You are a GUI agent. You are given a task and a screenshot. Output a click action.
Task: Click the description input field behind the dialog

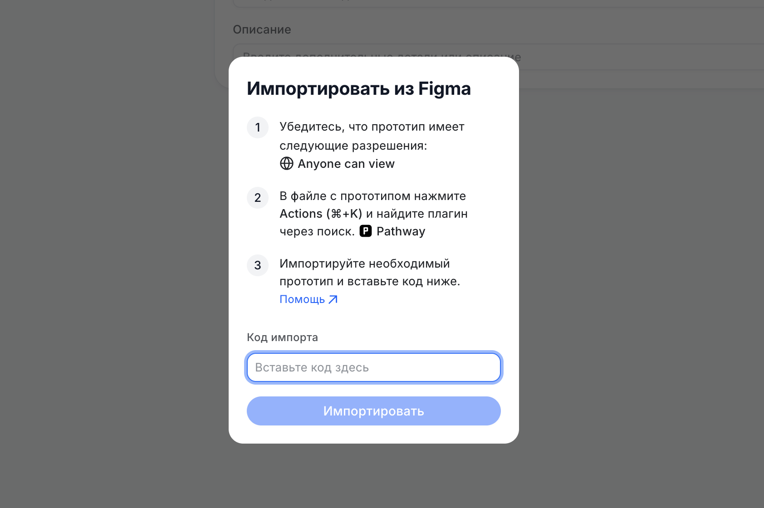tap(635, 57)
